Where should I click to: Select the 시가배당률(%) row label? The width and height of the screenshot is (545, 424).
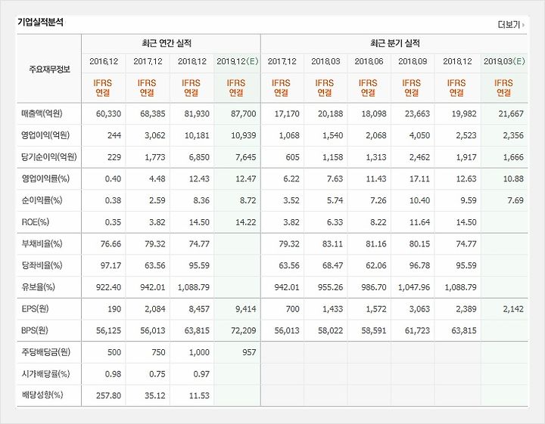coord(45,373)
